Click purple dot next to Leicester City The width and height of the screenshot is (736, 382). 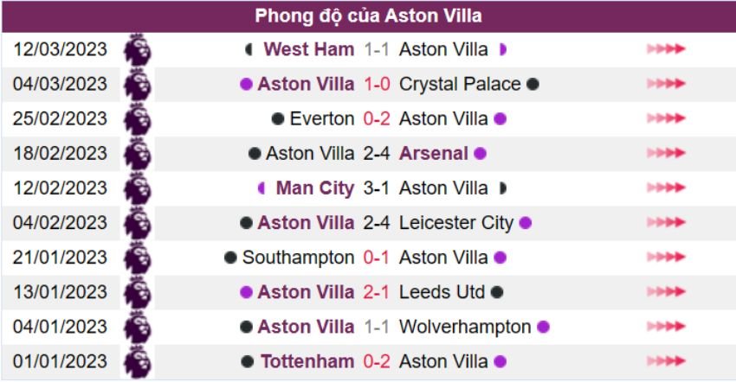pyautogui.click(x=525, y=223)
